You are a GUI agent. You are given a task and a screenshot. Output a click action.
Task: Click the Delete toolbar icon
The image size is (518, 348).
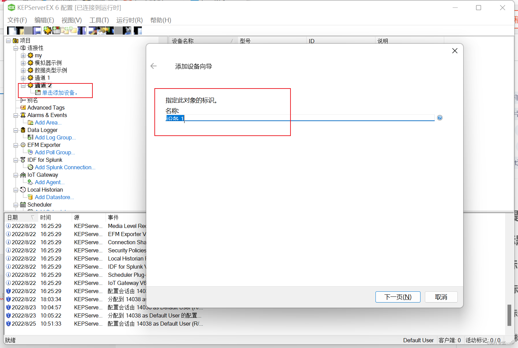(127, 31)
